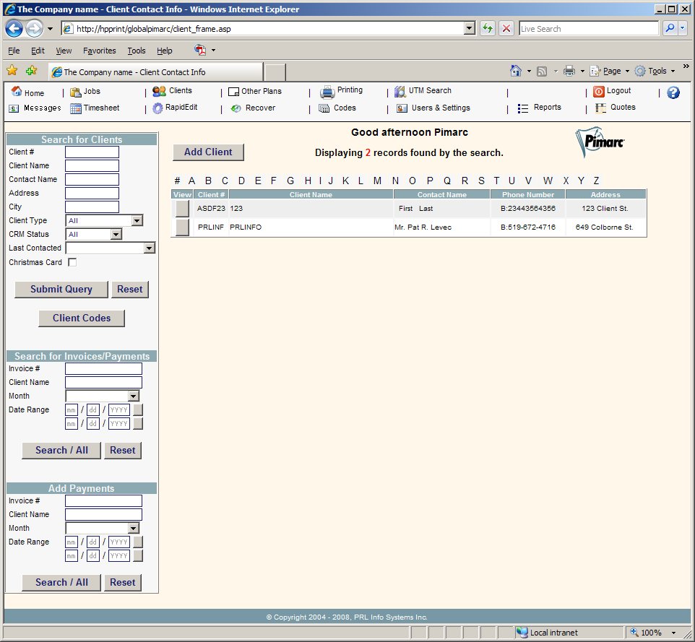
Task: Reset the Search for Clients form
Action: (129, 290)
